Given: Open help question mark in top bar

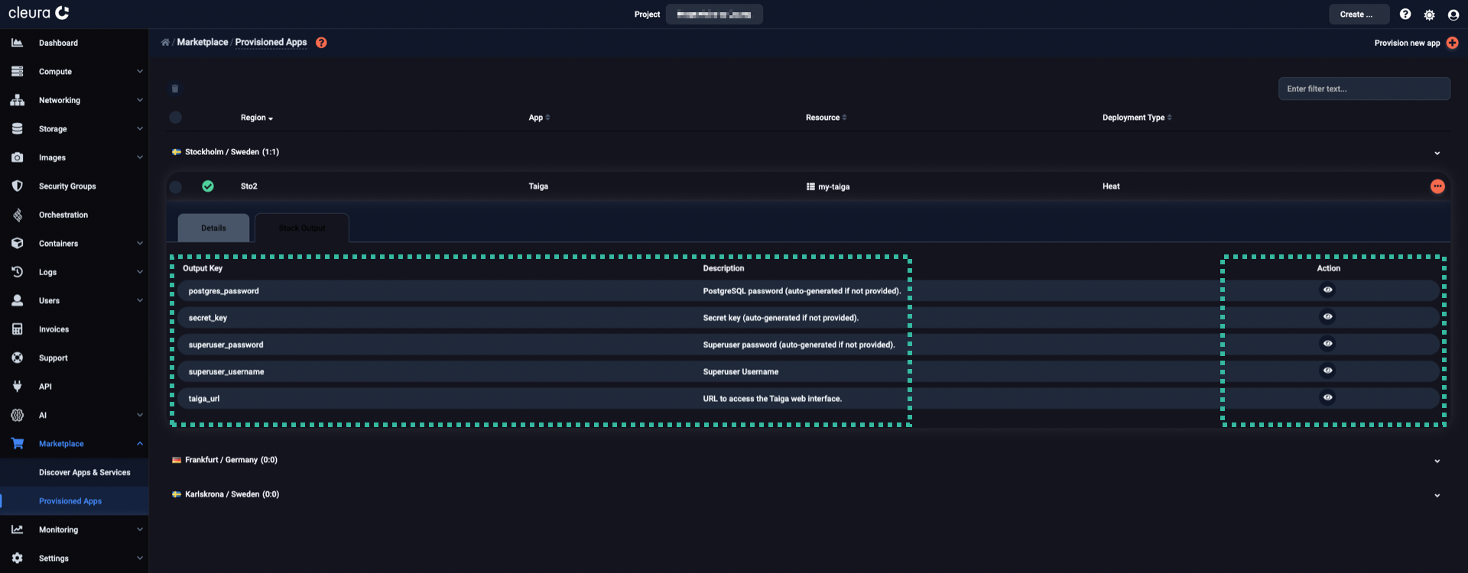Looking at the screenshot, I should (x=1405, y=15).
